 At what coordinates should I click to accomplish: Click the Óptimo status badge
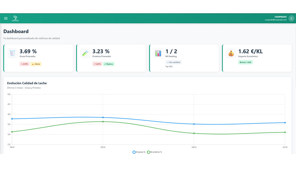pyautogui.click(x=109, y=64)
